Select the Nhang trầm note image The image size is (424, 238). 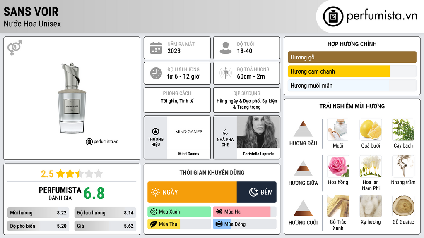(x=403, y=166)
